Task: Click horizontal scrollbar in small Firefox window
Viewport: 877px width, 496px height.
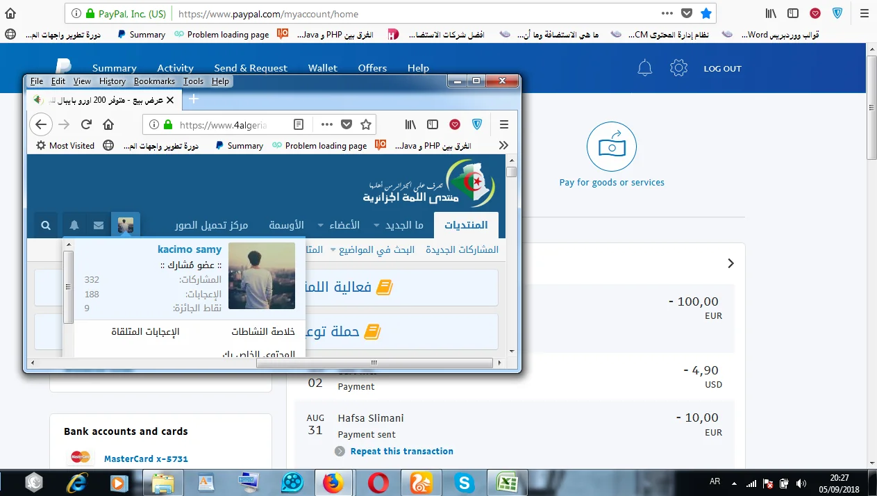Action: coord(374,363)
